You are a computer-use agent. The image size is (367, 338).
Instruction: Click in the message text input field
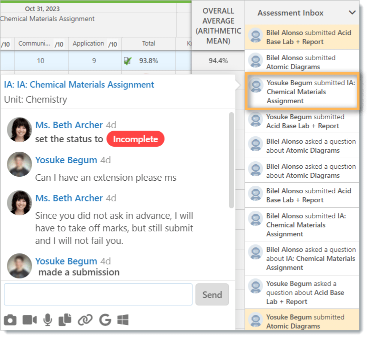click(98, 294)
